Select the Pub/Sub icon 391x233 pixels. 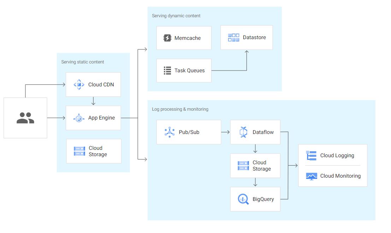169,132
